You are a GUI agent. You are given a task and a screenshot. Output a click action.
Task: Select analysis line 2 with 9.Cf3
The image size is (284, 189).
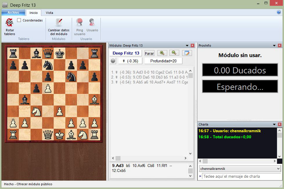149,77
